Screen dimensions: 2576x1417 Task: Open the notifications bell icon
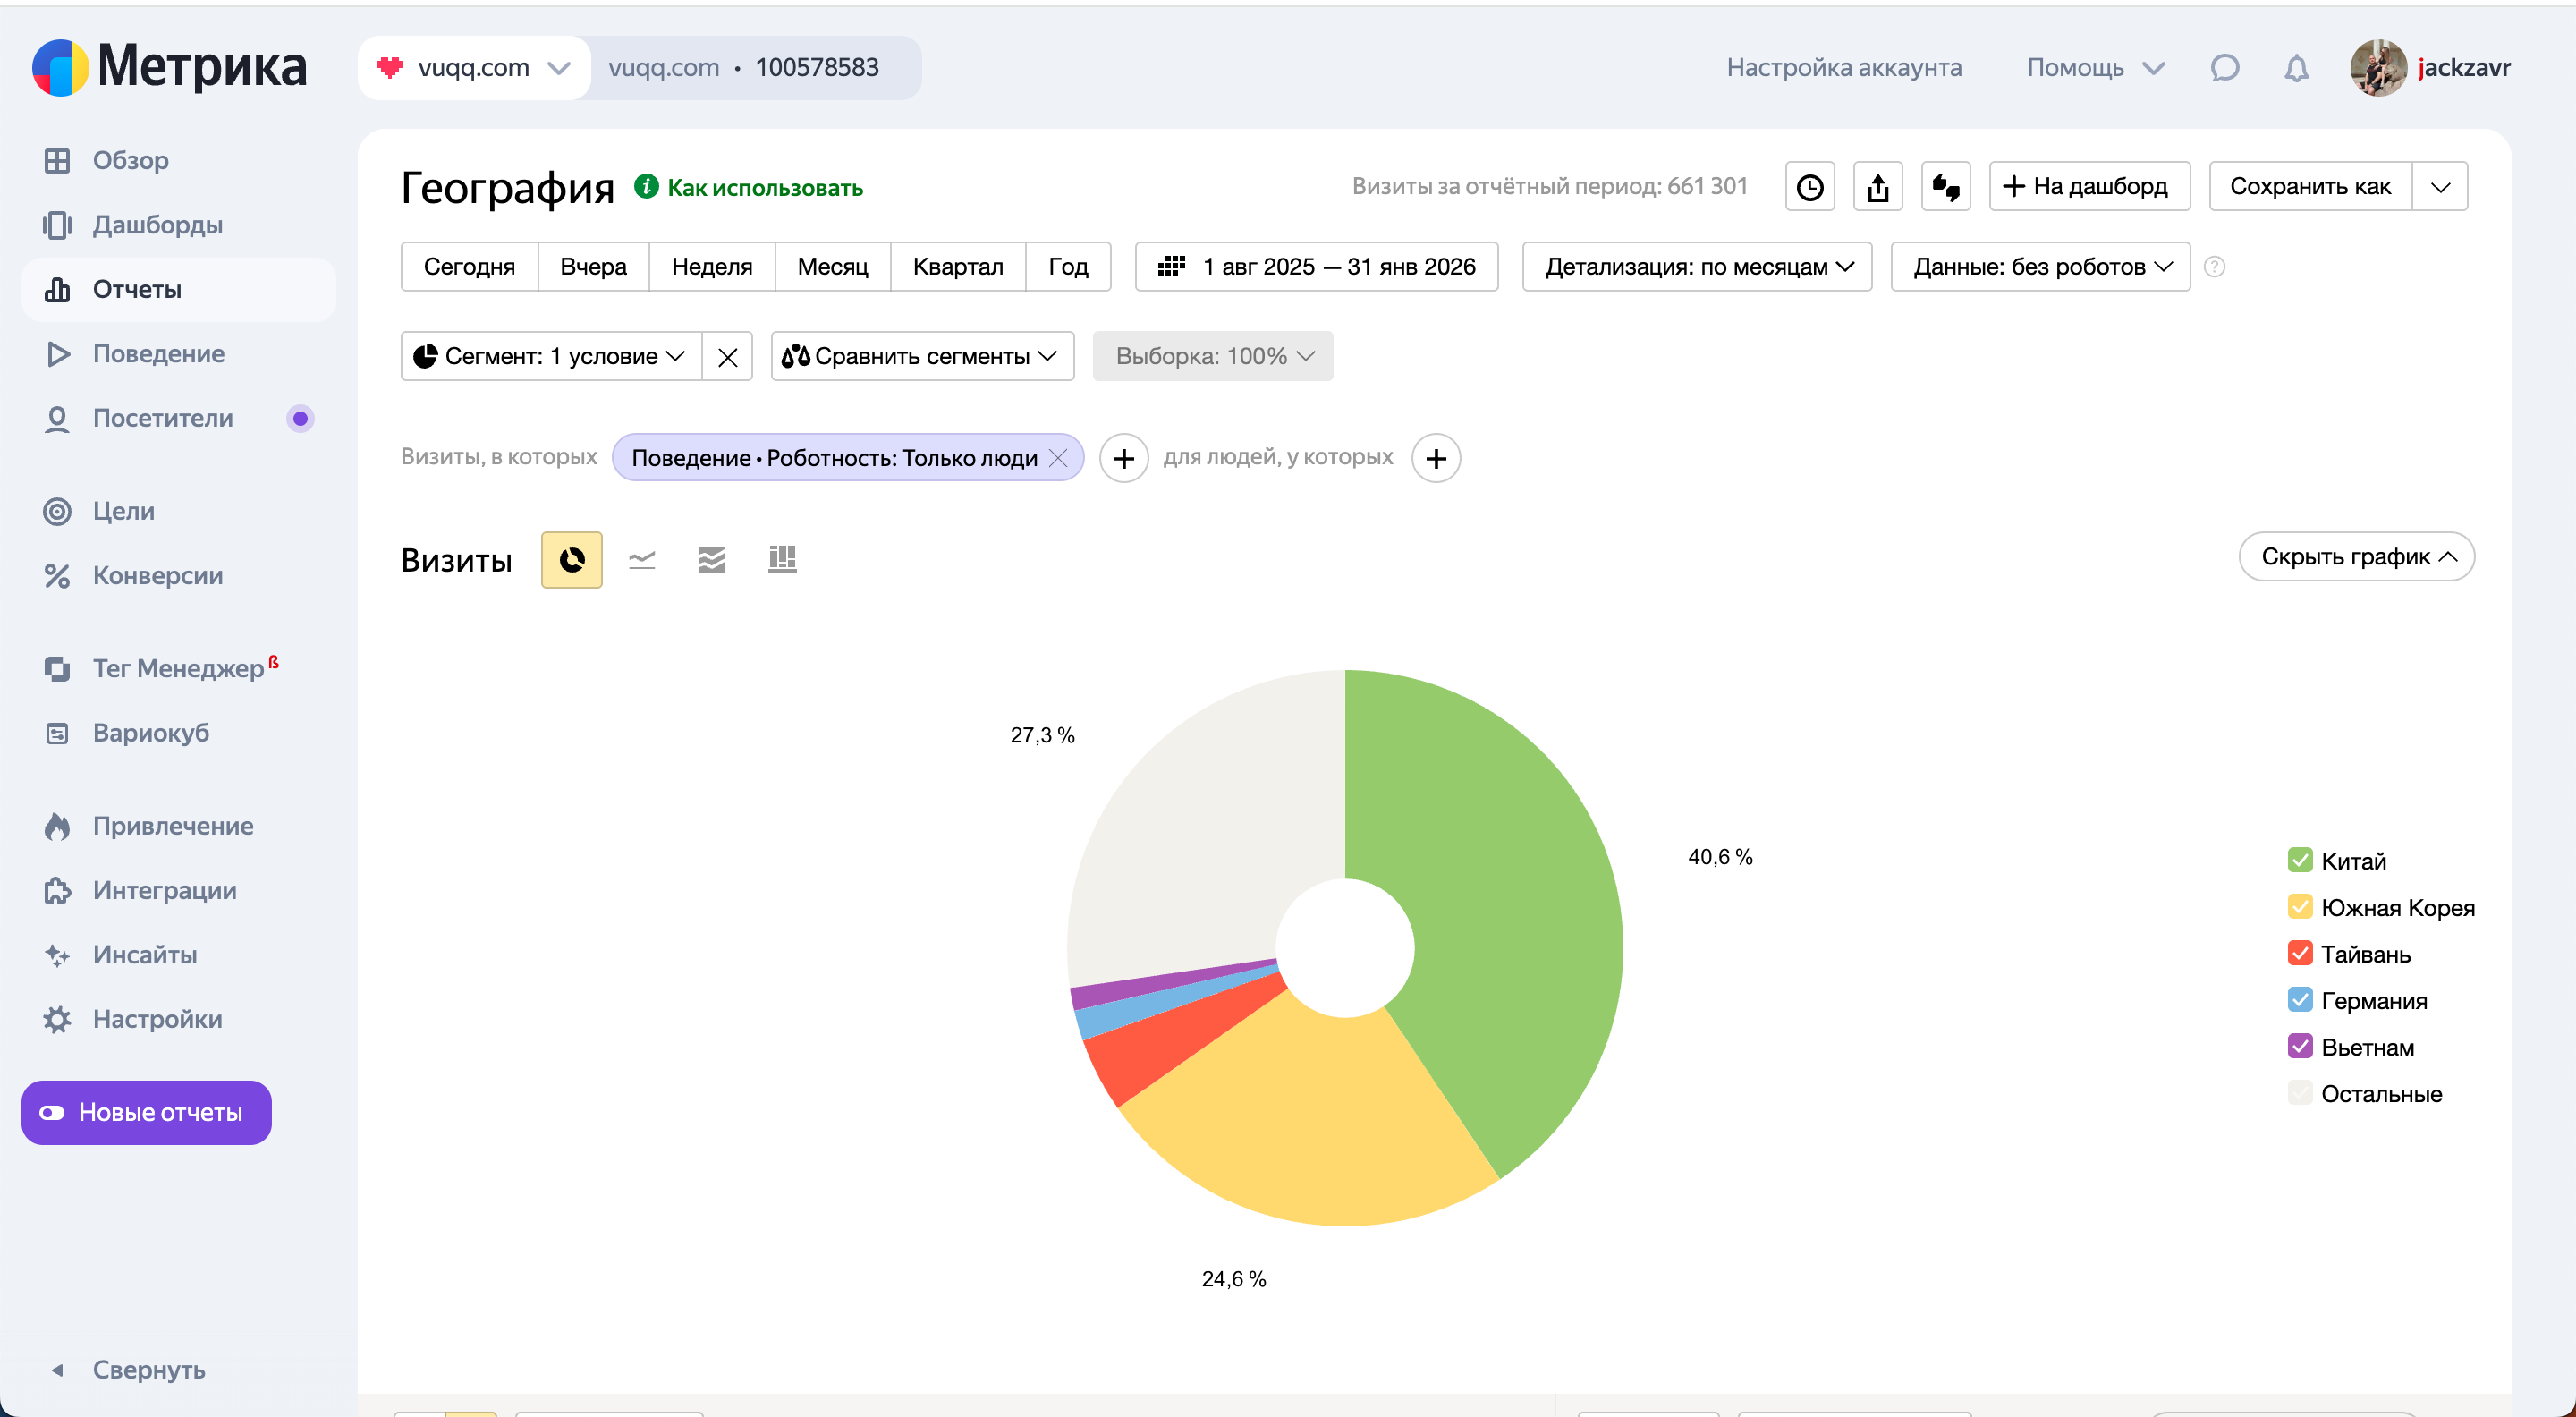pyautogui.click(x=2296, y=68)
